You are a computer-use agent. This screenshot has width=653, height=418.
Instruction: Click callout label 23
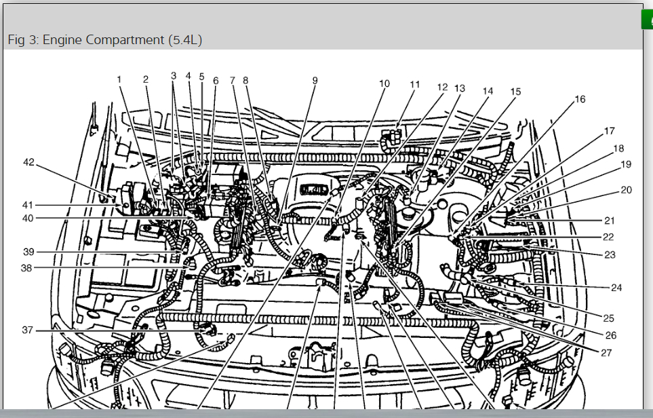pyautogui.click(x=610, y=254)
